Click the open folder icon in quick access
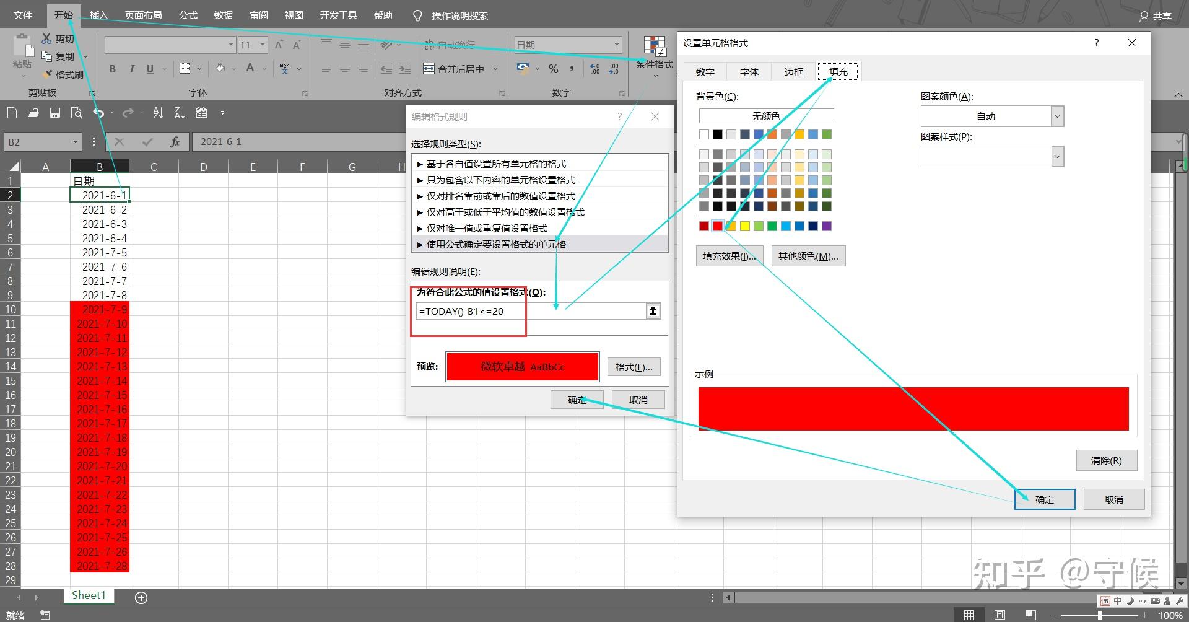 (x=33, y=113)
